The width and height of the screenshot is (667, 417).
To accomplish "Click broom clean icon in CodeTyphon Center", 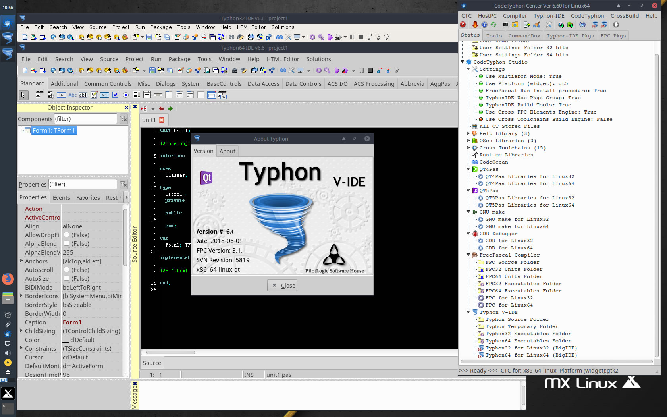I will (536, 25).
